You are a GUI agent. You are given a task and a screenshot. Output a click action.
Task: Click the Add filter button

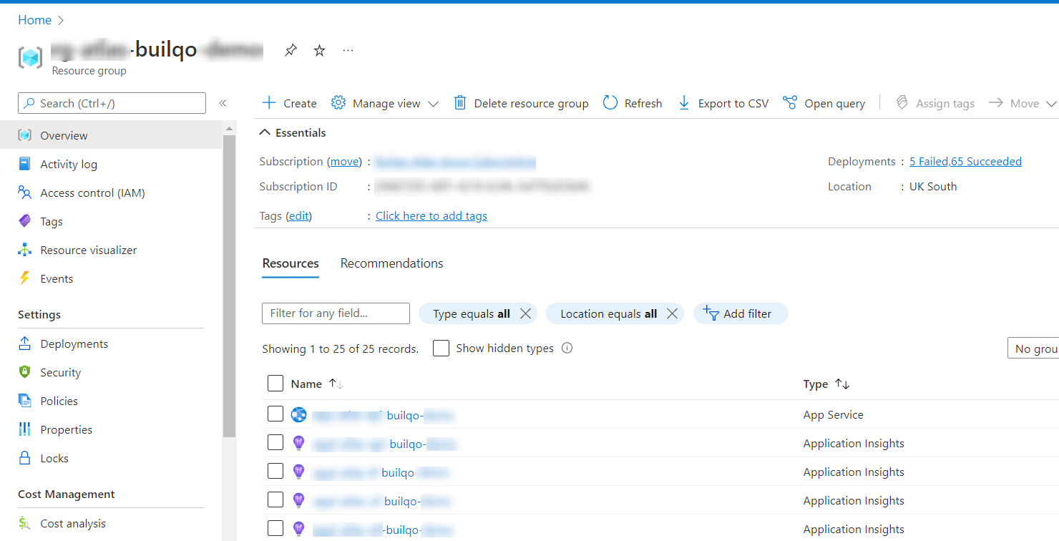coord(741,313)
